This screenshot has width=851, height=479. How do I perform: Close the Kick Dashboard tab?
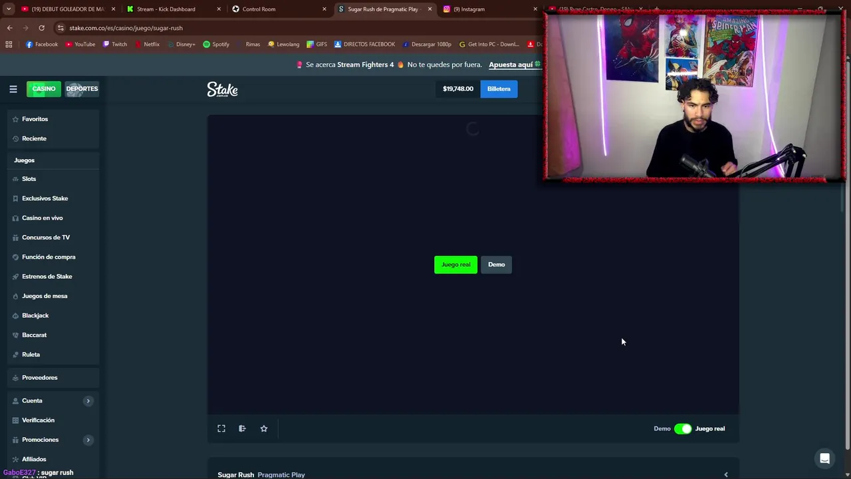(x=219, y=9)
